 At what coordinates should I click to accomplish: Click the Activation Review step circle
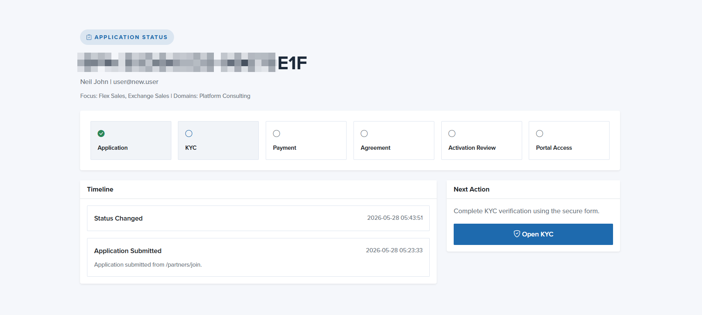coord(452,134)
